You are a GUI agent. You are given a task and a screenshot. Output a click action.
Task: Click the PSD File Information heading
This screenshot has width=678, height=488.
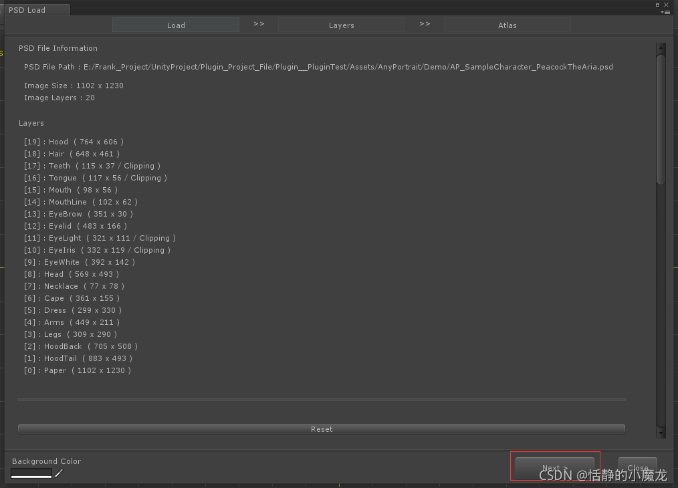[58, 48]
